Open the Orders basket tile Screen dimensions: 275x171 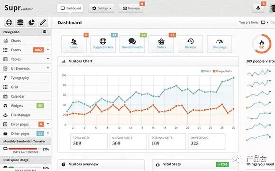[161, 44]
